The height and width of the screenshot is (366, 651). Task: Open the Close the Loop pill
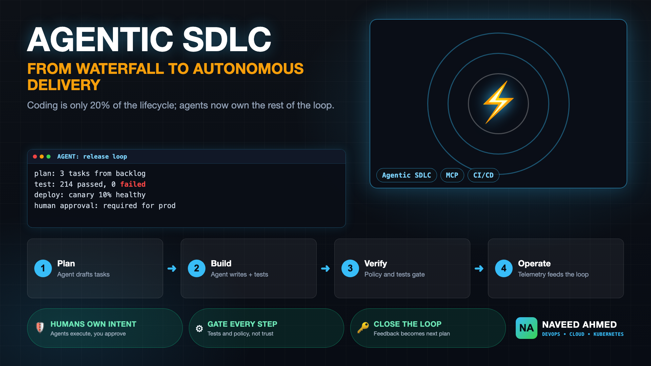[x=428, y=328]
